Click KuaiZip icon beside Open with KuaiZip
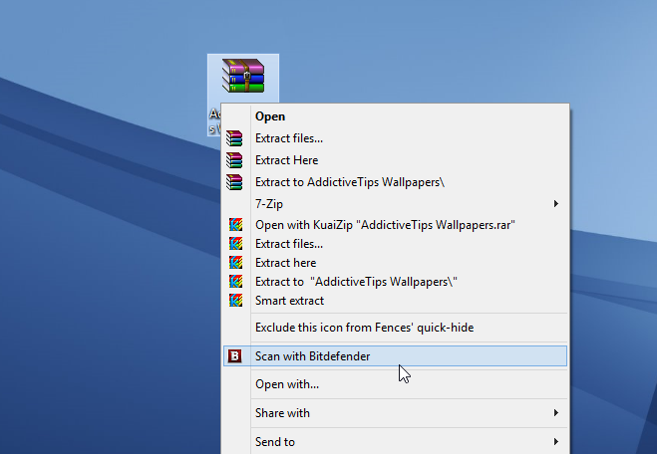The image size is (657, 454). click(236, 225)
